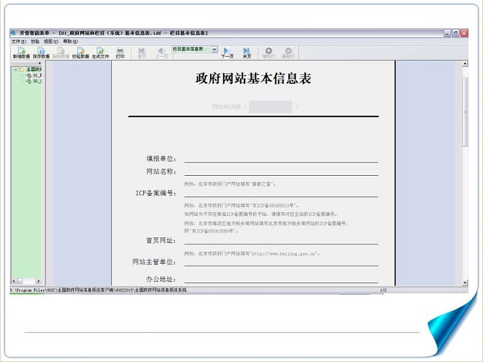
Task: Click the 打印 (print) toolbar icon
Action: tap(120, 53)
